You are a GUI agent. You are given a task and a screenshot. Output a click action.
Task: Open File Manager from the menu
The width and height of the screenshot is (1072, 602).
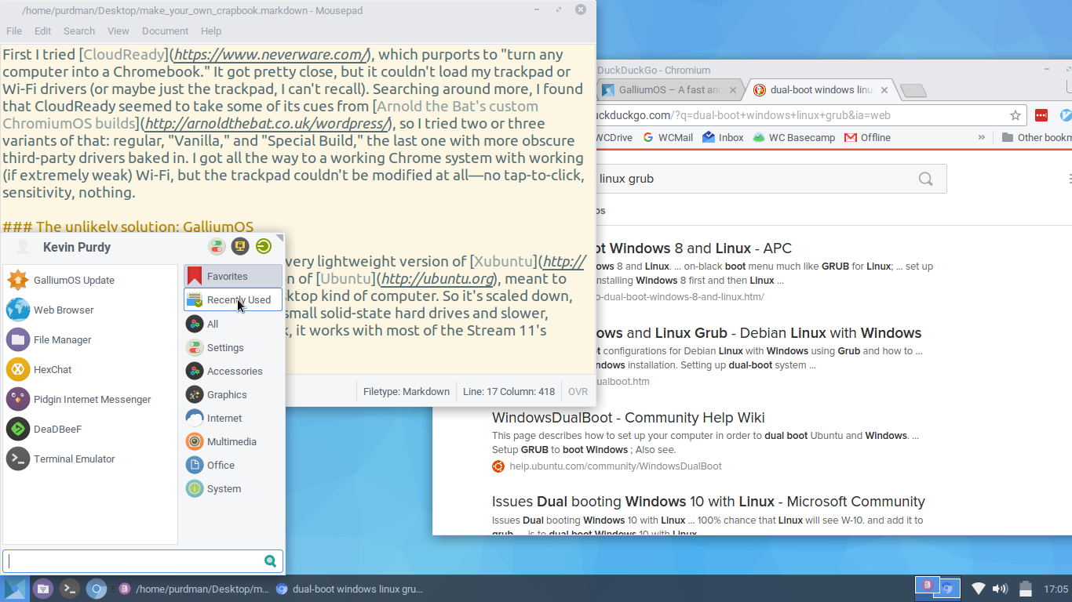coord(90,339)
